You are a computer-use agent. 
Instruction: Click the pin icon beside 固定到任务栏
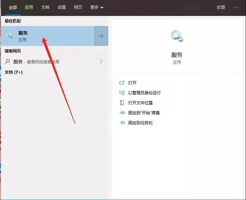[122, 123]
